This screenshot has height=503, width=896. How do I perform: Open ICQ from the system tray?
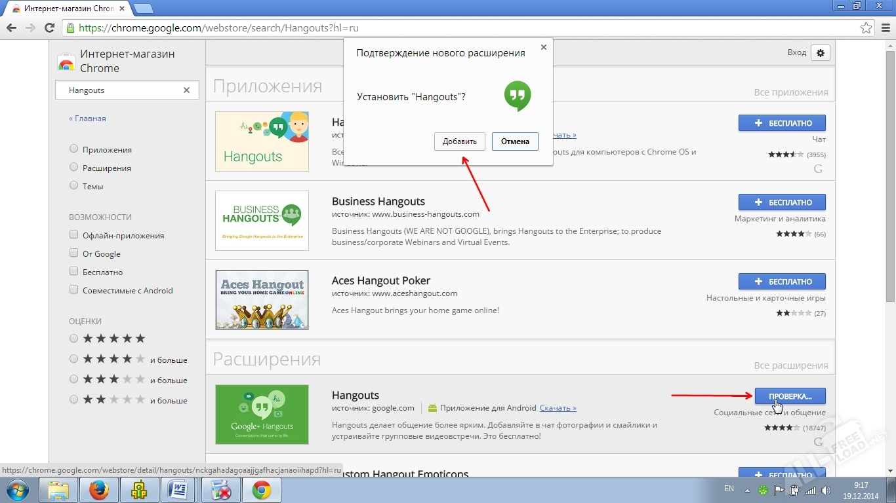click(x=762, y=489)
